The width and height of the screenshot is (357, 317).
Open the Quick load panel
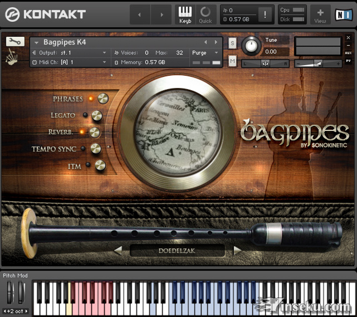coord(206,14)
